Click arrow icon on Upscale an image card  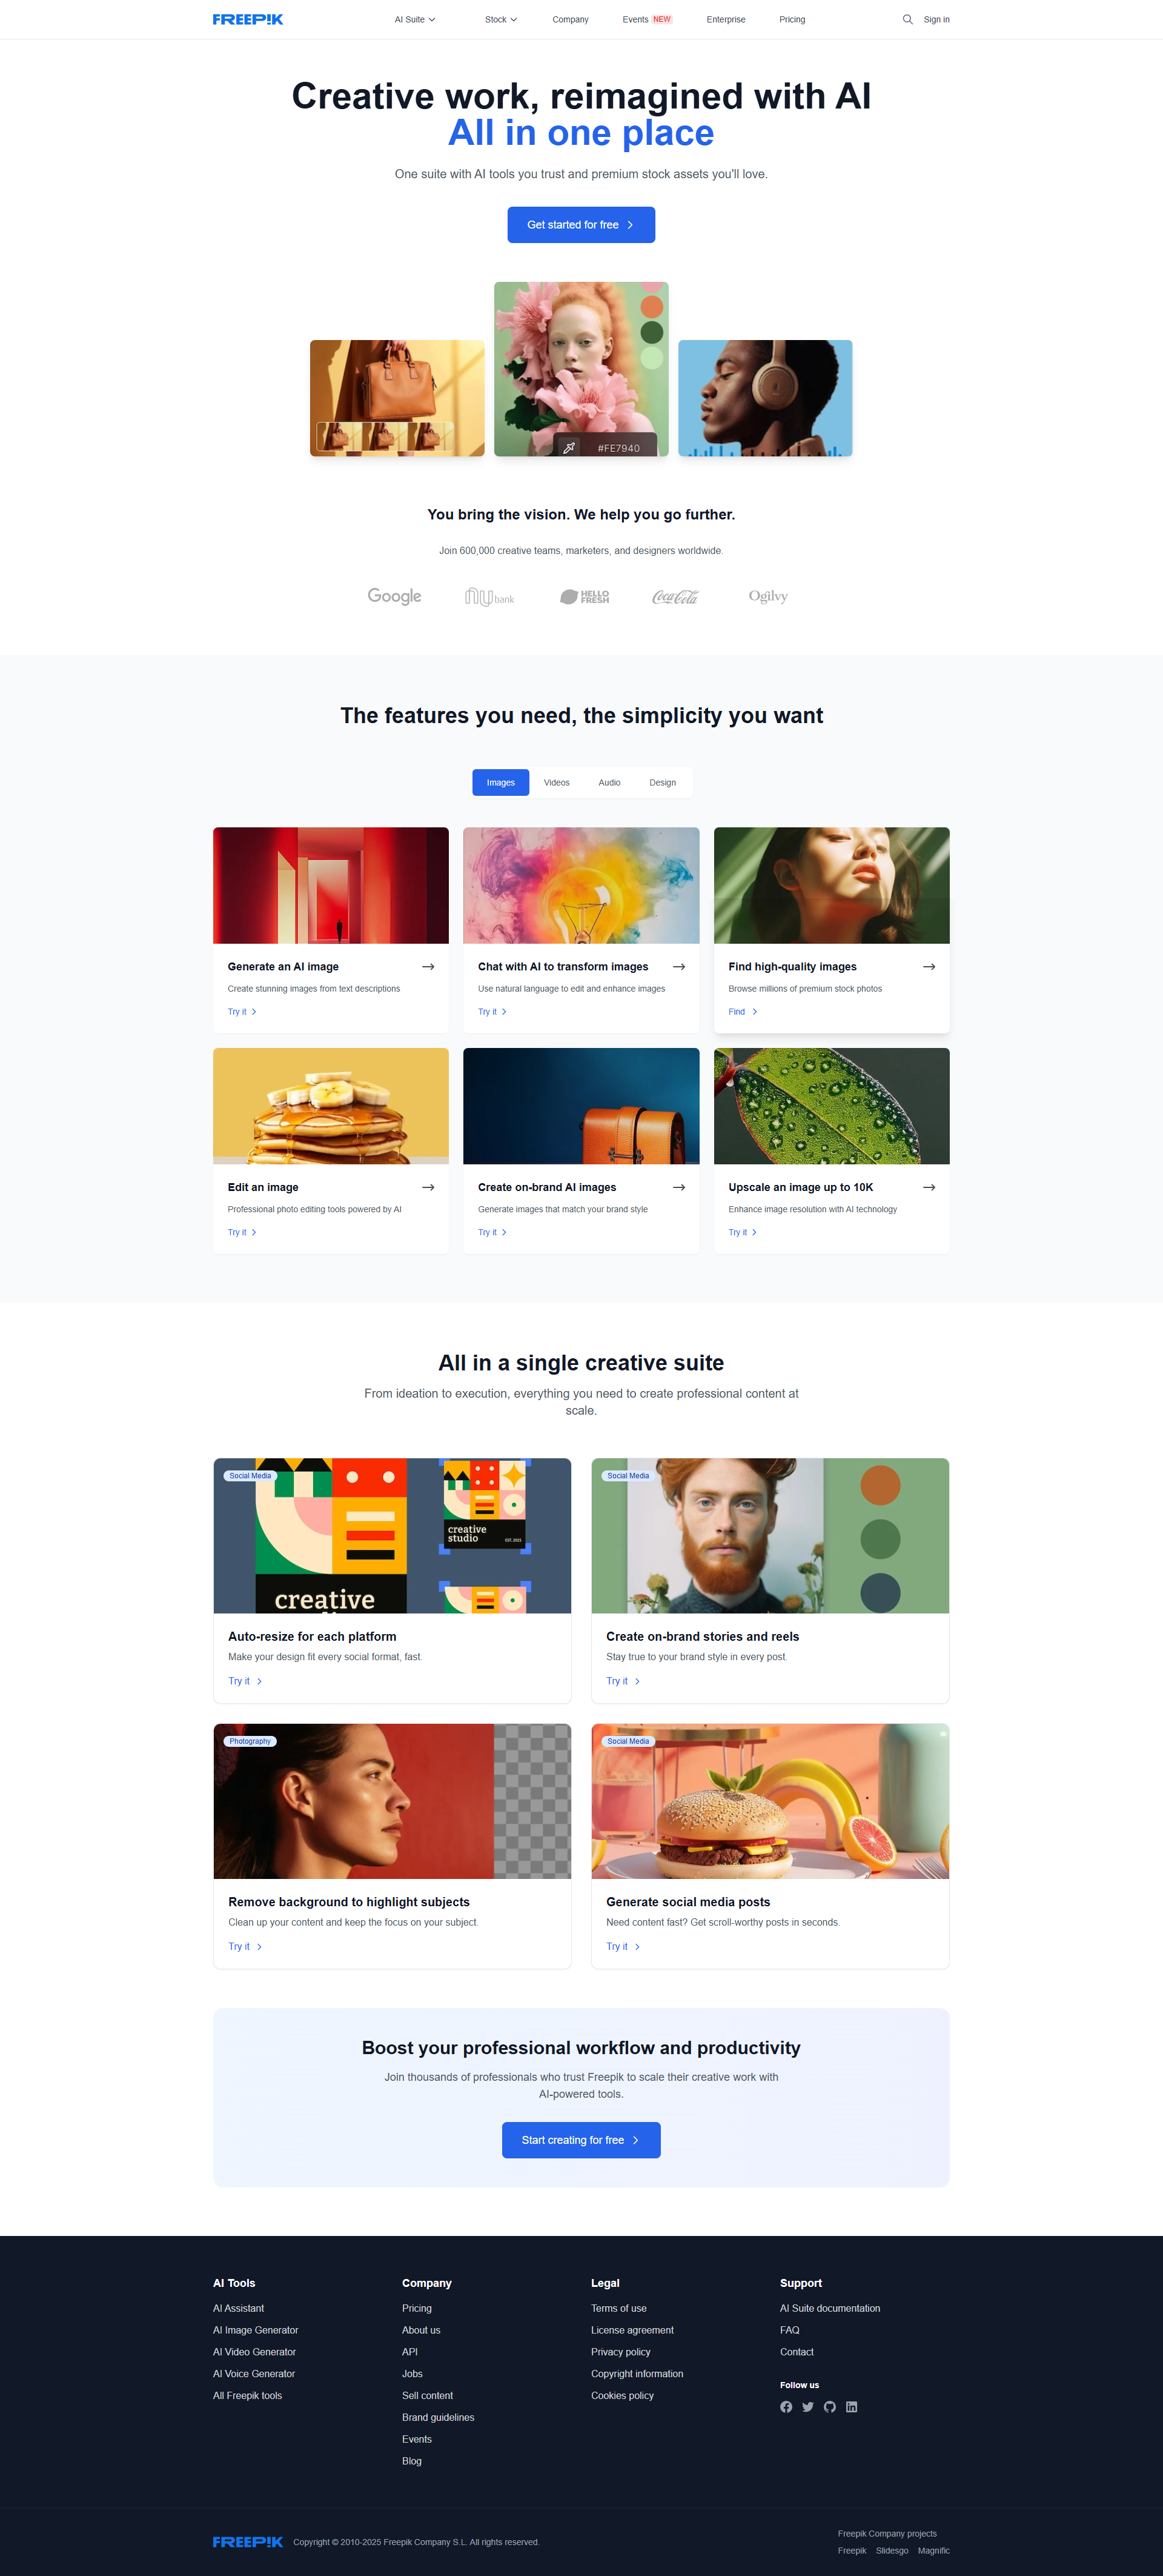pyautogui.click(x=929, y=1187)
